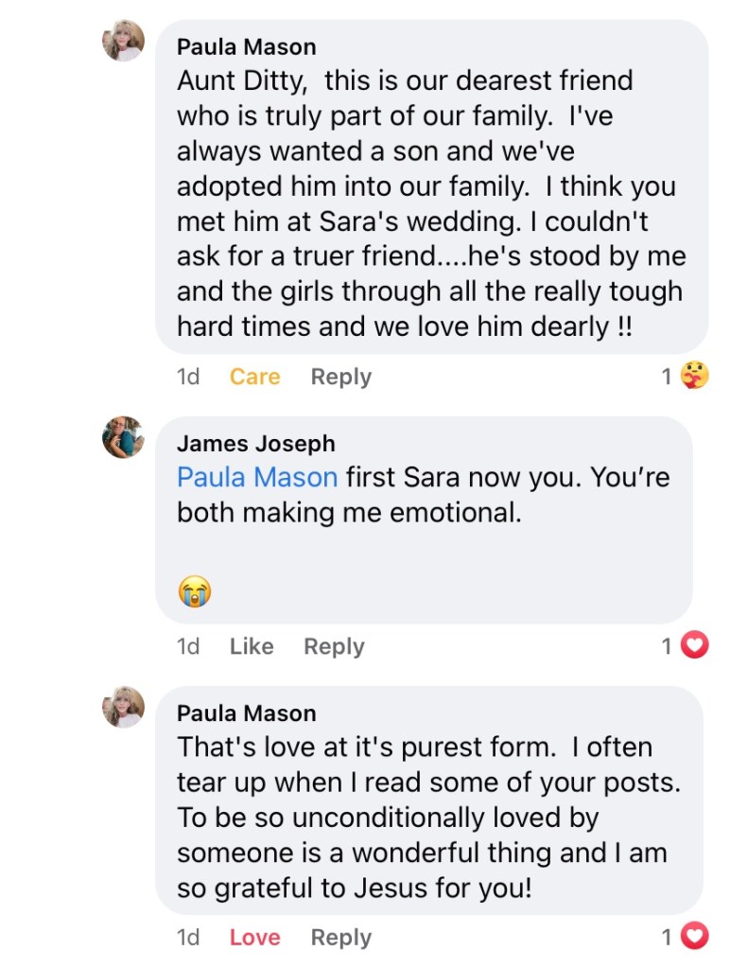Click the 1d timestamp under James Joseph's comment
Screen dimensions: 730x968
click(x=188, y=646)
